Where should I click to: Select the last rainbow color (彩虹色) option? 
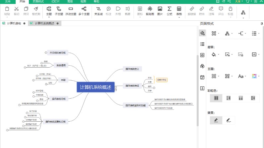[x=253, y=98]
